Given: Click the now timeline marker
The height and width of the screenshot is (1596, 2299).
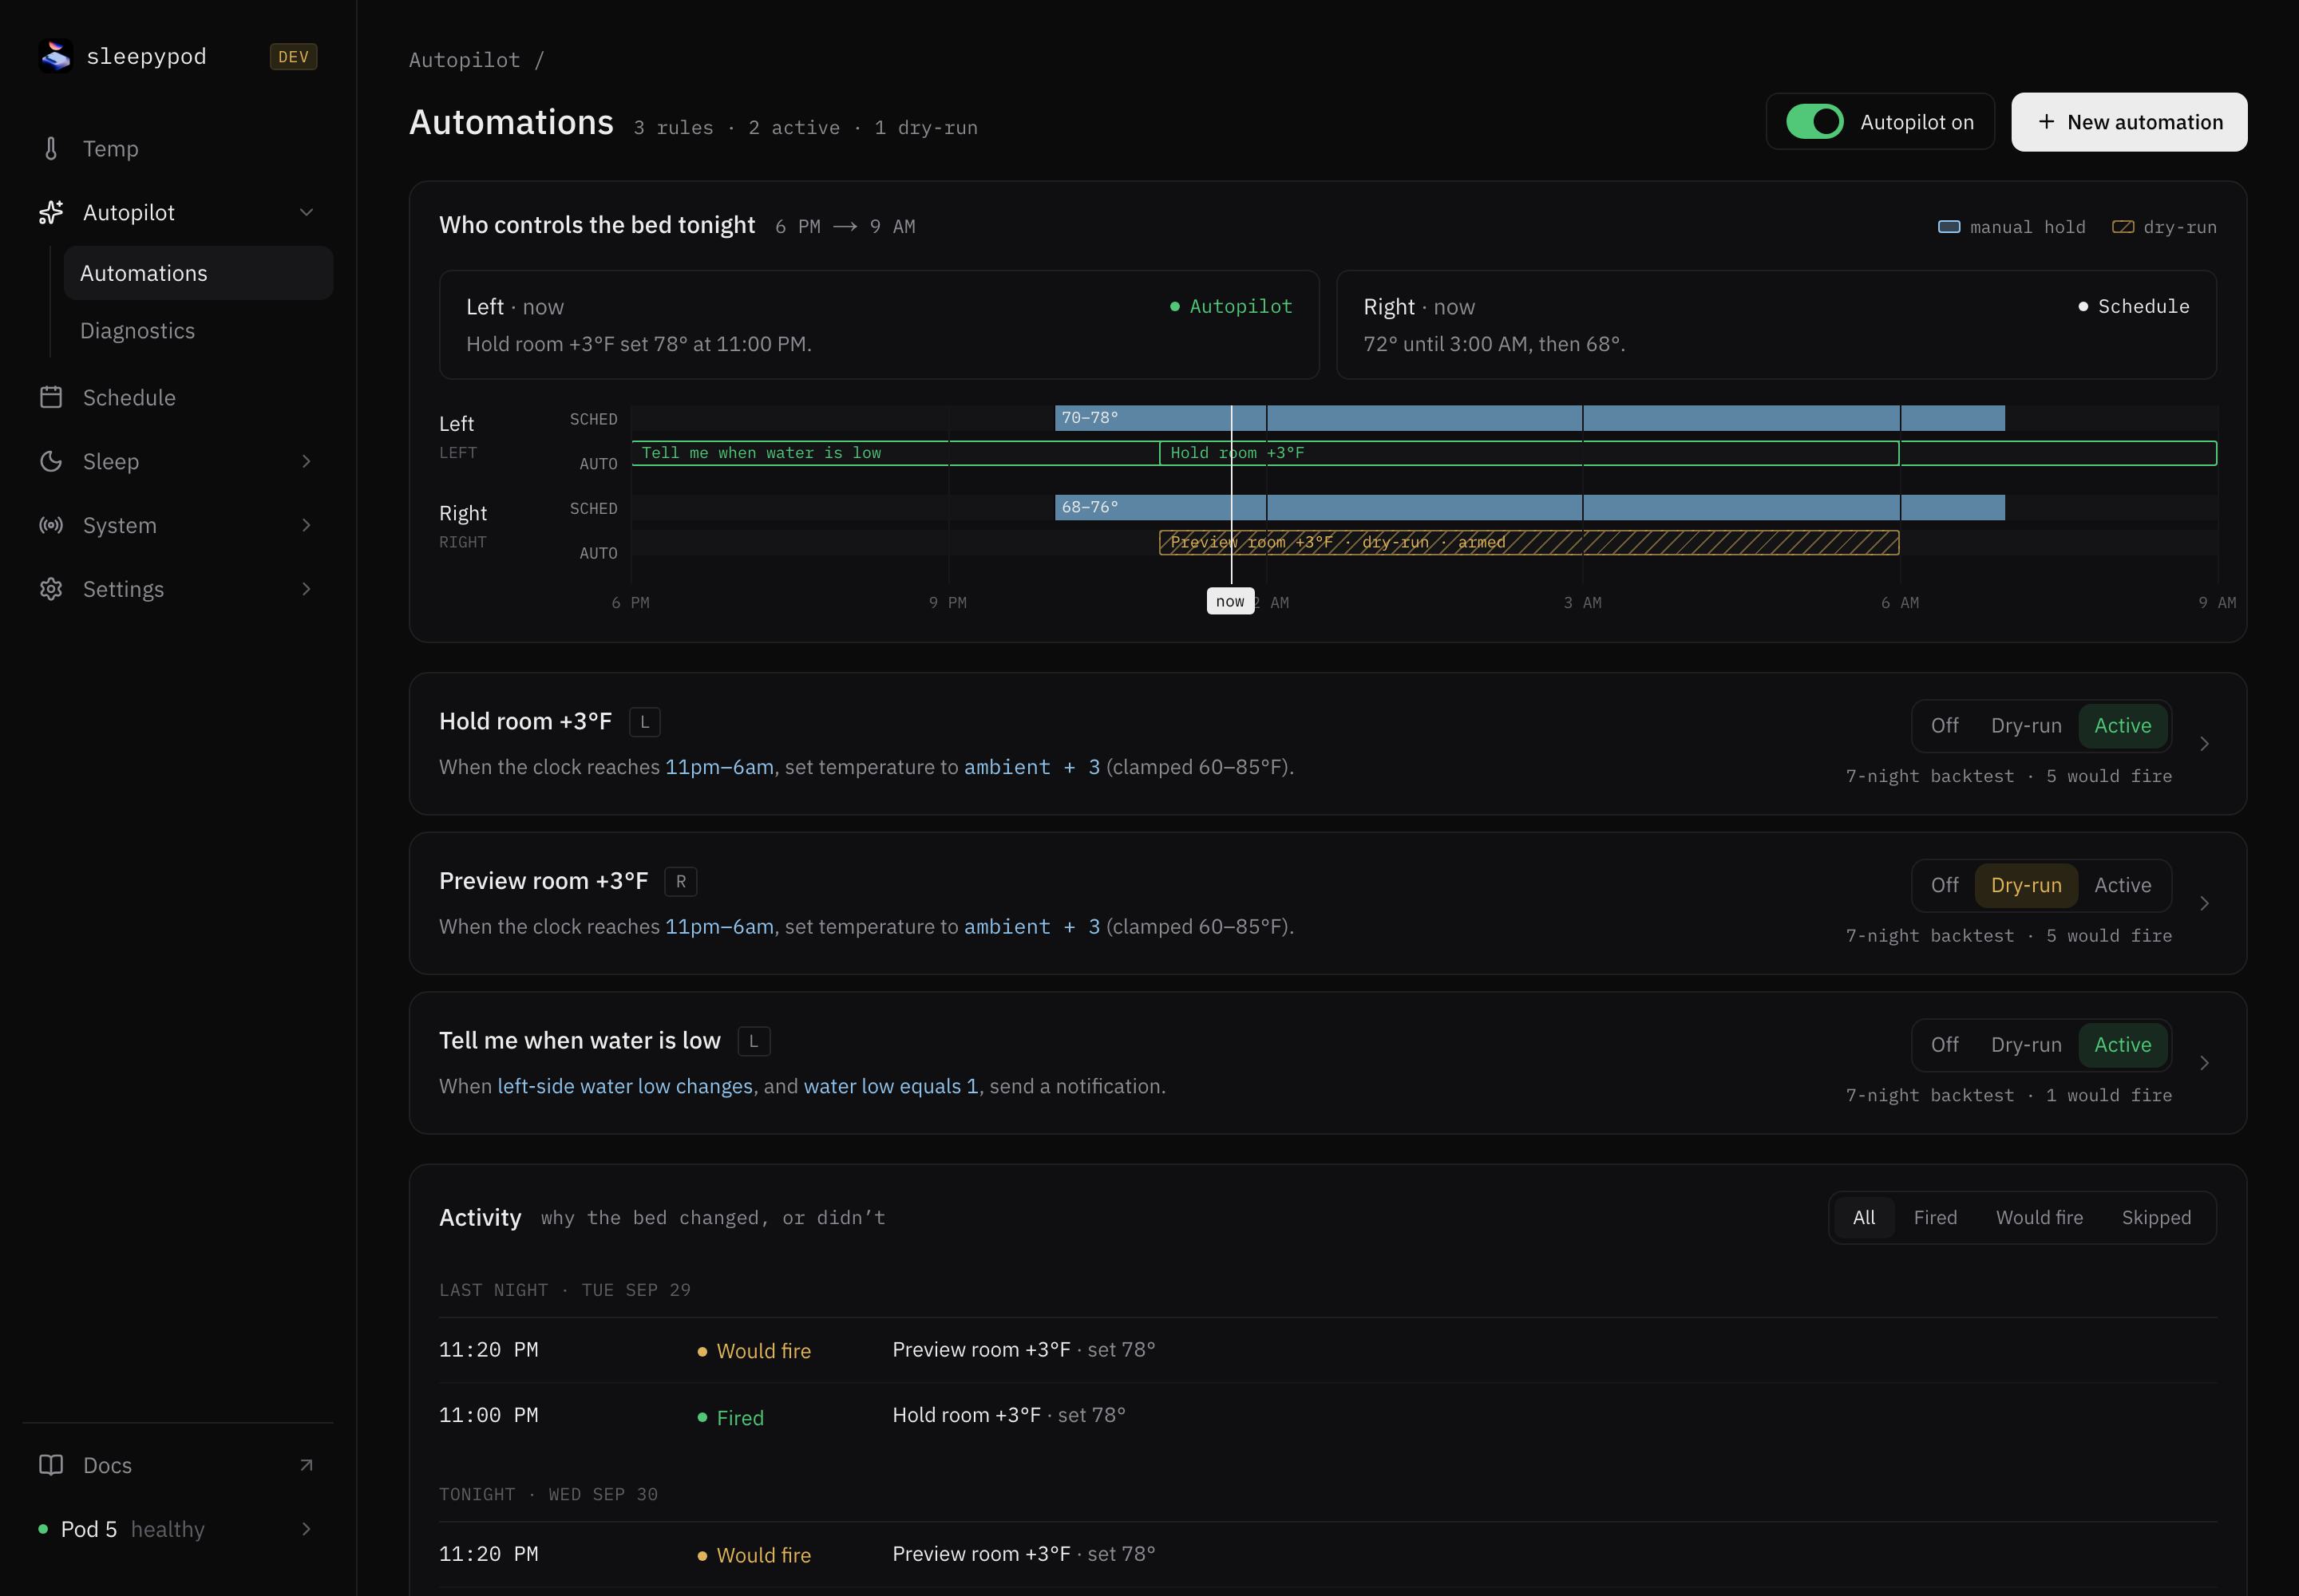Looking at the screenshot, I should point(1231,601).
